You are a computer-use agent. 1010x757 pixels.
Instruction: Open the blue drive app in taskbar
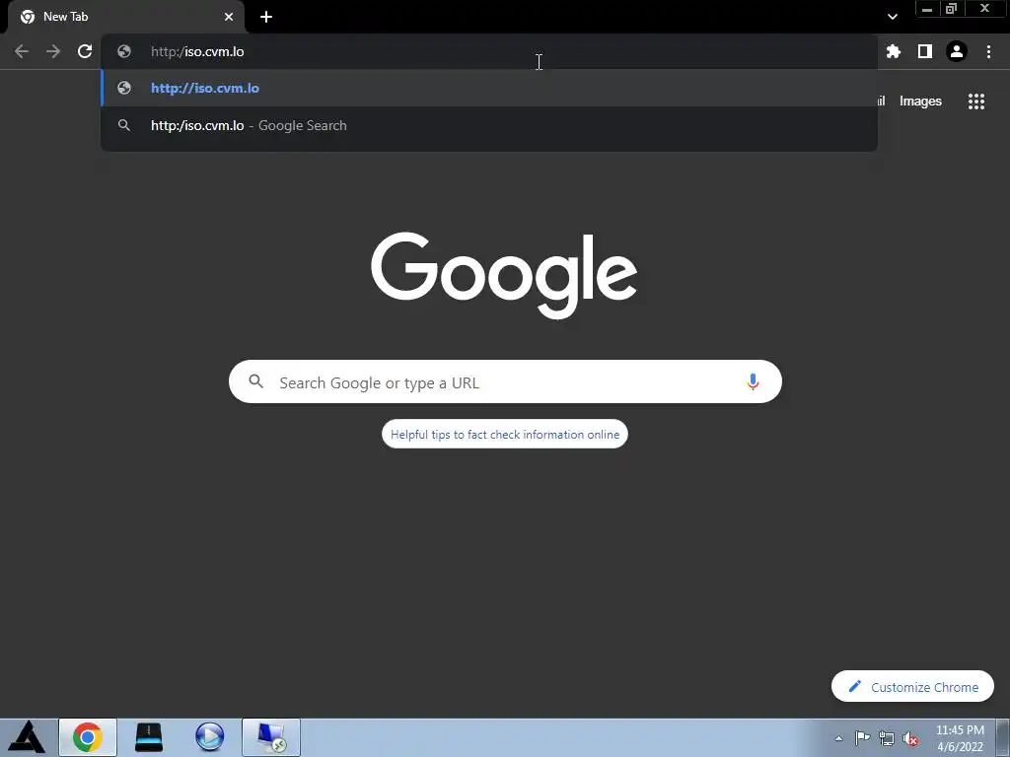(x=149, y=737)
